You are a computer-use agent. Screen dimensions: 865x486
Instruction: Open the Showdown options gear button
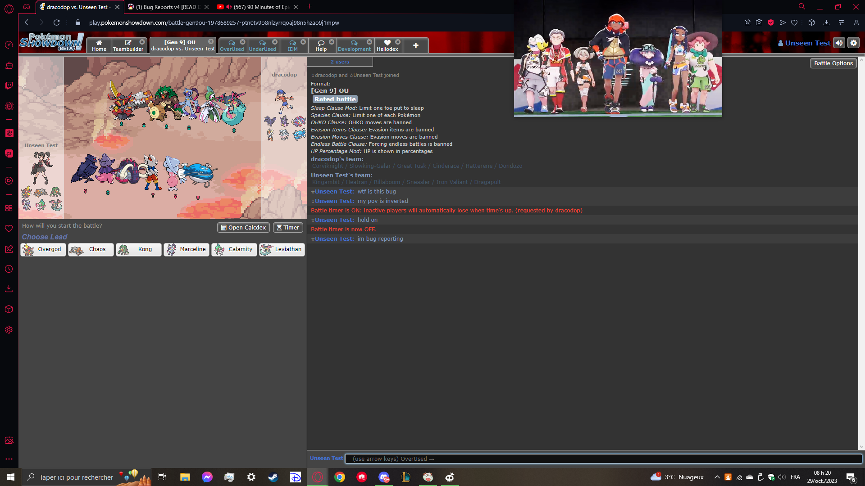pos(853,43)
